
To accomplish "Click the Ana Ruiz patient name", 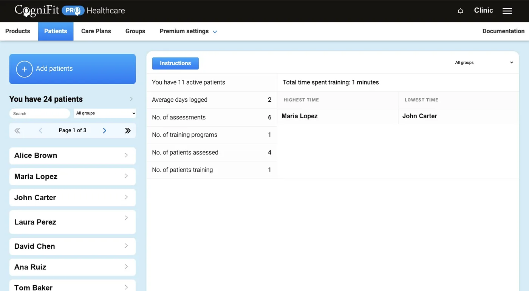I will pyautogui.click(x=30, y=267).
